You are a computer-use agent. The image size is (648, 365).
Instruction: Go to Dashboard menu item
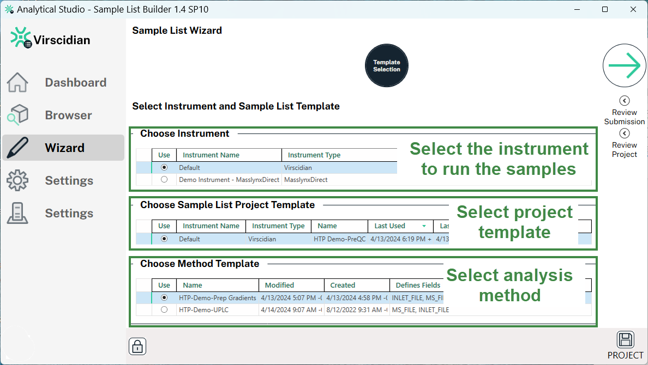click(x=76, y=82)
